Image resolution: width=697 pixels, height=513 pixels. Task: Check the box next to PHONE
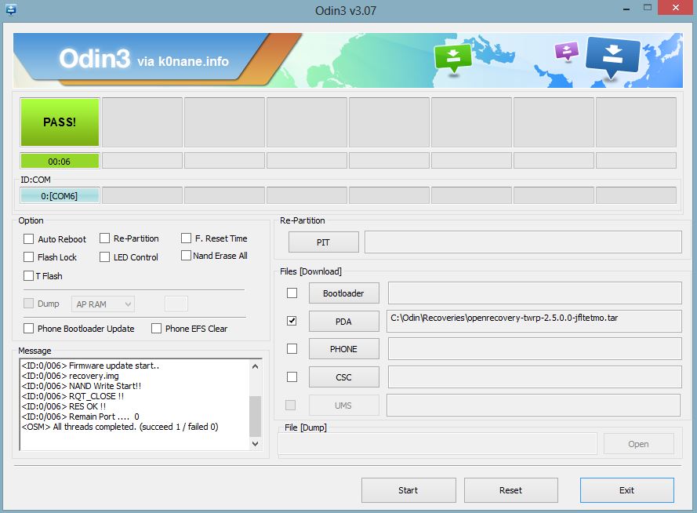pyautogui.click(x=292, y=348)
